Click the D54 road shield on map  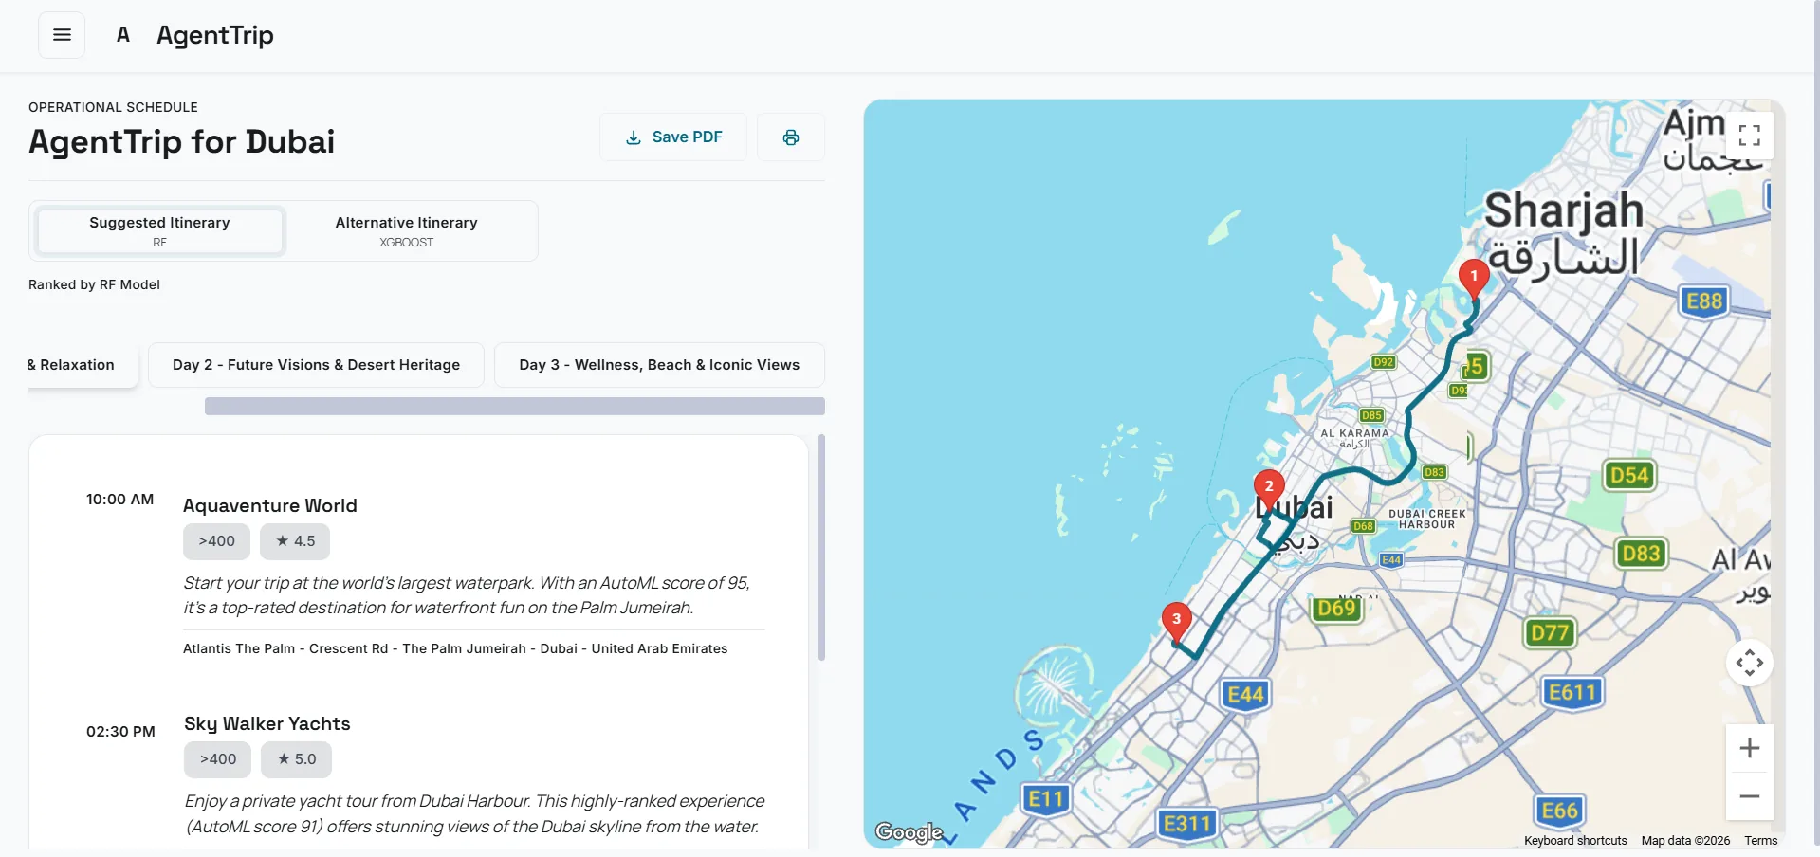pos(1629,475)
